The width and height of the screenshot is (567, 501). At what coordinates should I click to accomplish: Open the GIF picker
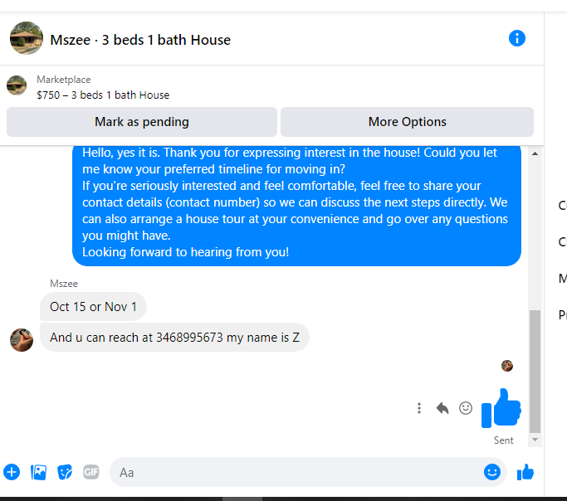91,472
